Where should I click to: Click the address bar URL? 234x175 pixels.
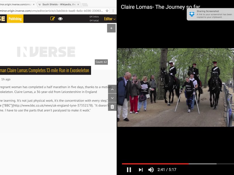(x=51, y=11)
